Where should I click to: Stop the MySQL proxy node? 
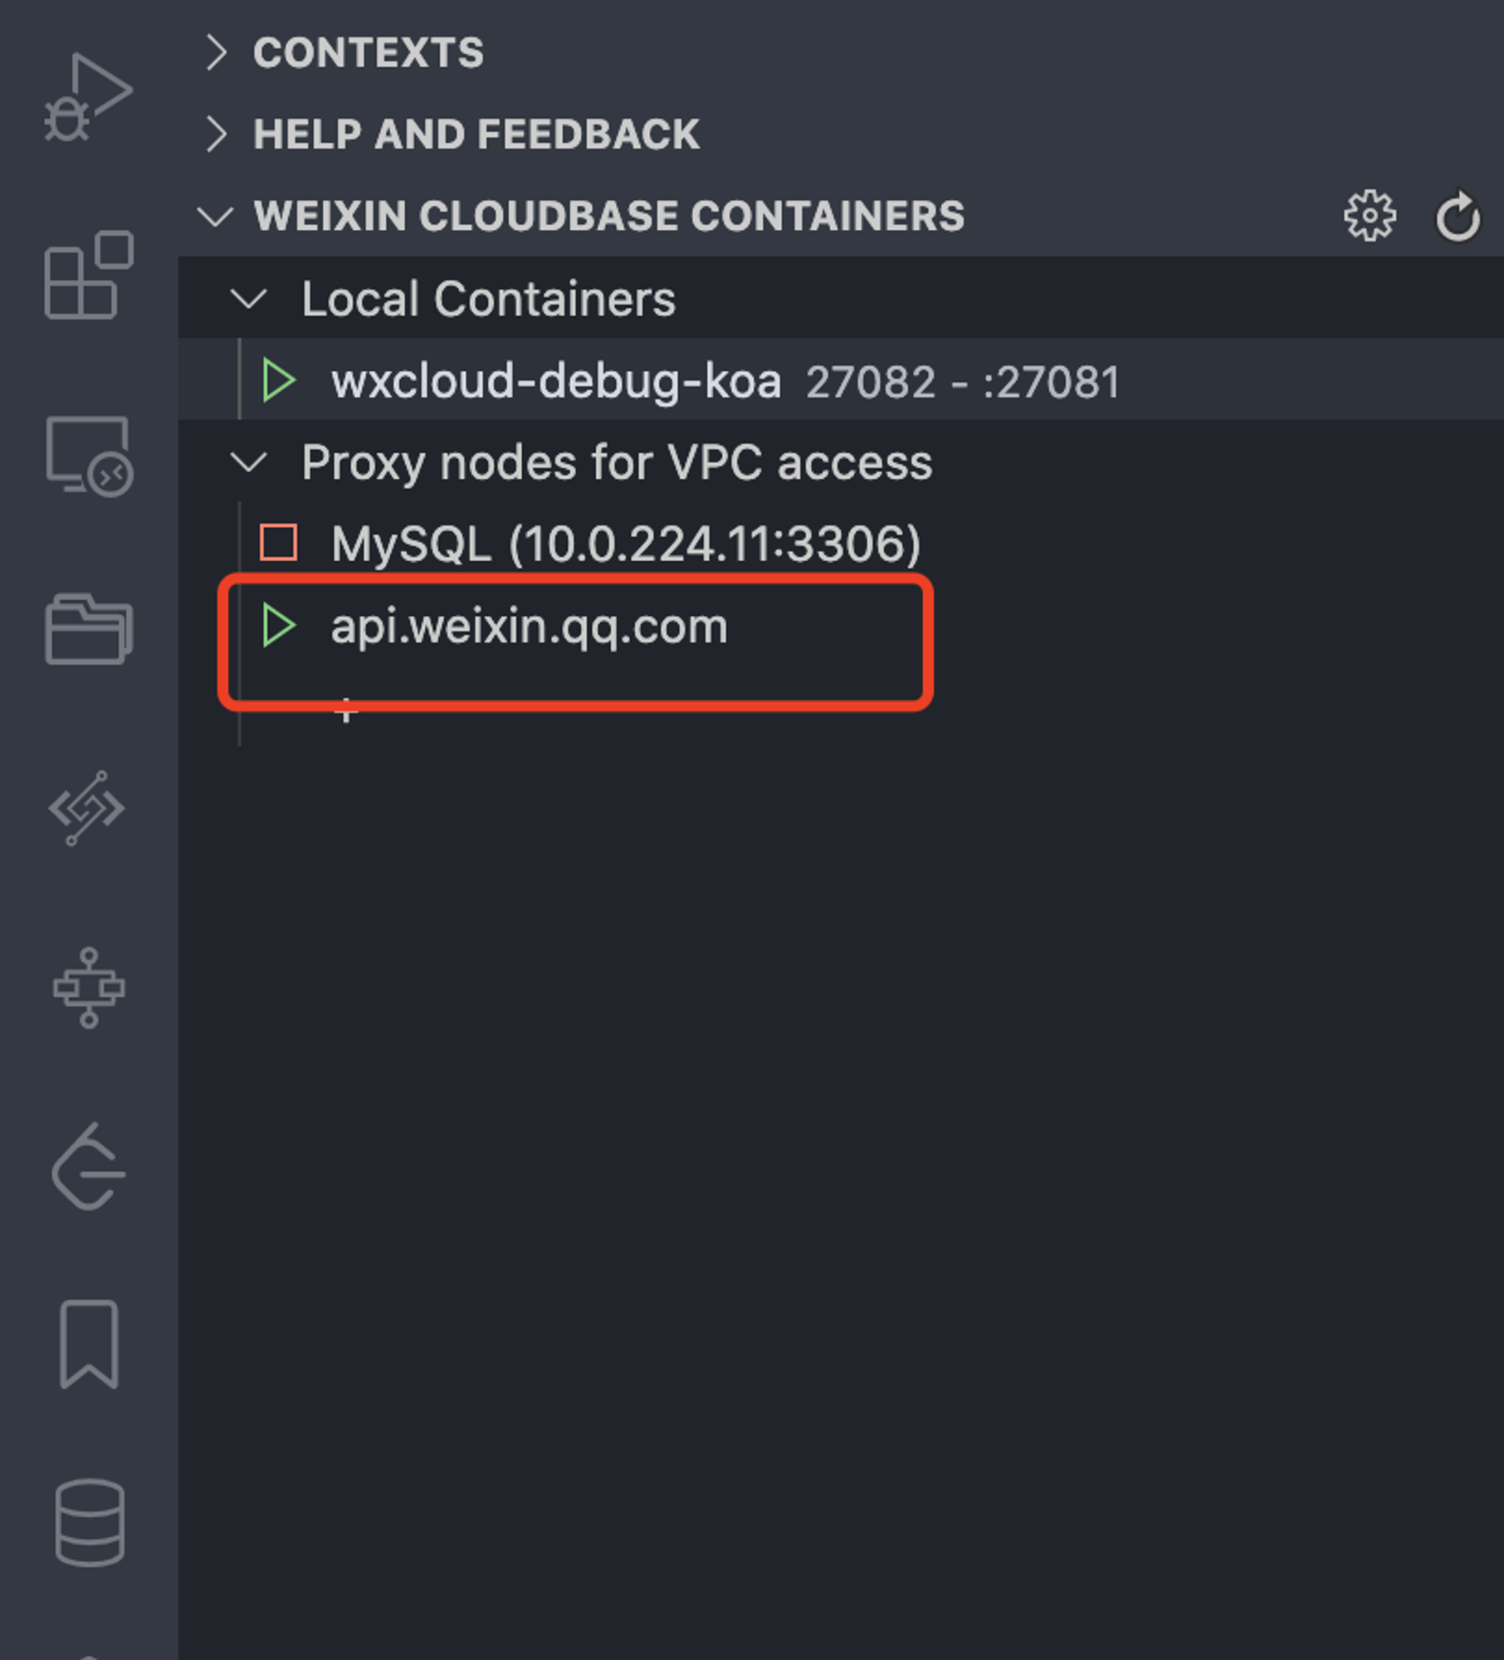click(278, 544)
